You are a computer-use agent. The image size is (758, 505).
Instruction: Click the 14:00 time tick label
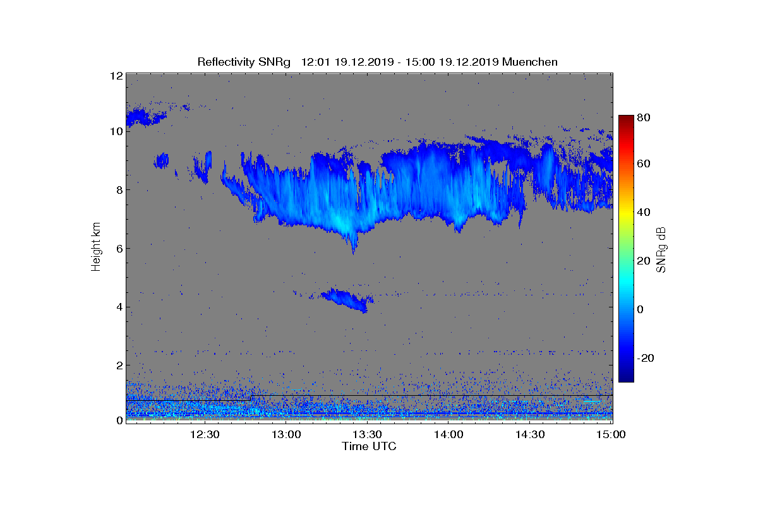448,434
